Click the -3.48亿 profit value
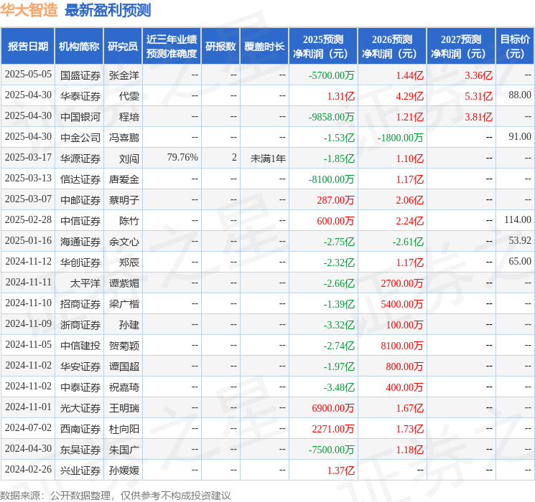The height and width of the screenshot is (502, 535). tap(339, 387)
